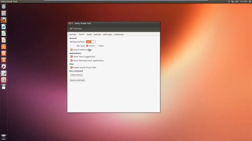
Task: Toggle Show "Recently Used" applications checkbox
Action: pos(72,61)
